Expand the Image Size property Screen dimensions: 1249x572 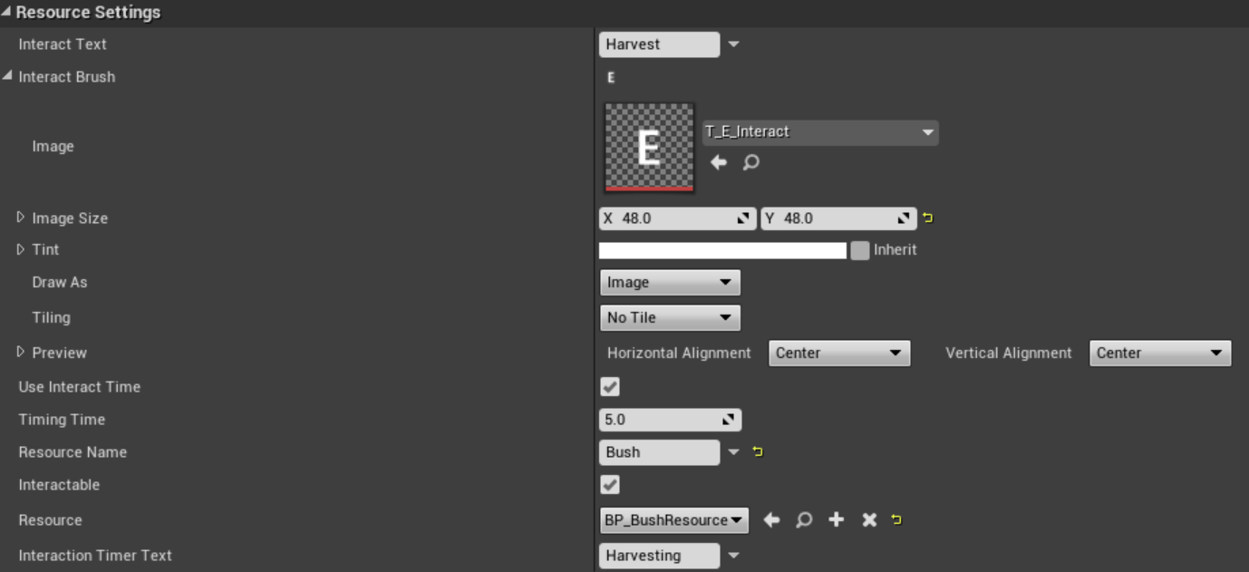[x=21, y=218]
